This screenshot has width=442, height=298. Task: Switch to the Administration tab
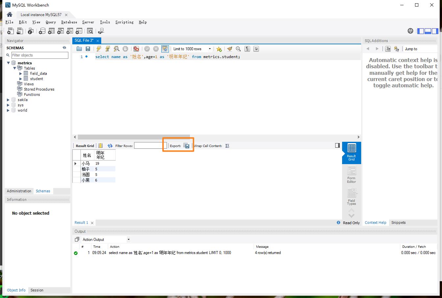tap(19, 191)
